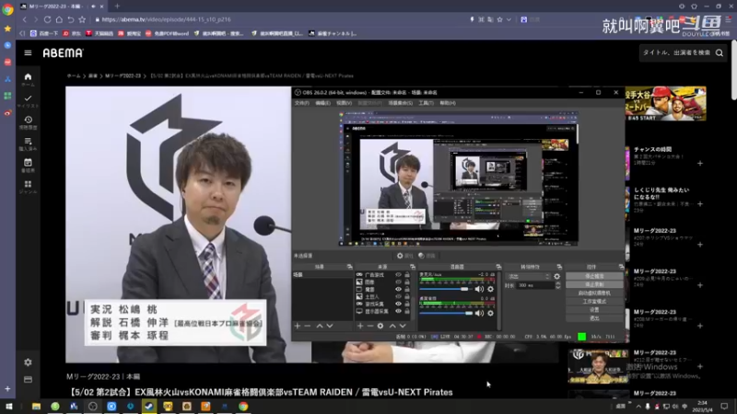The height and width of the screenshot is (414, 737).
Task: Add a source with the OBS sources plus
Action: click(x=360, y=326)
